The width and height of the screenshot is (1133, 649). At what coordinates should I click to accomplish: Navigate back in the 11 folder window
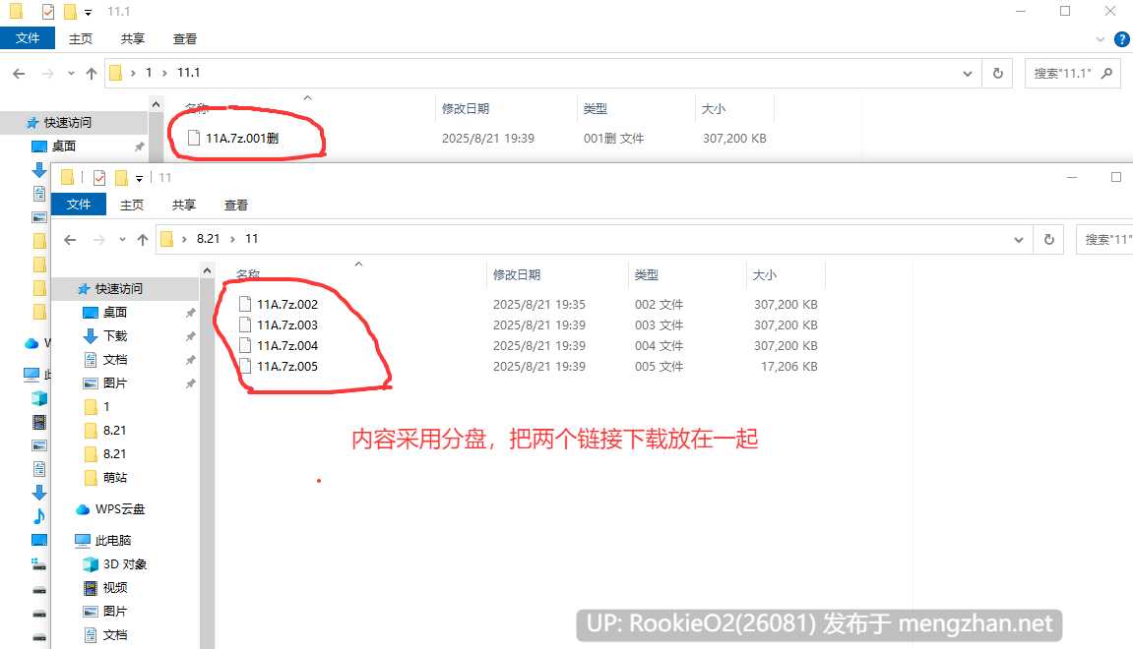point(70,240)
